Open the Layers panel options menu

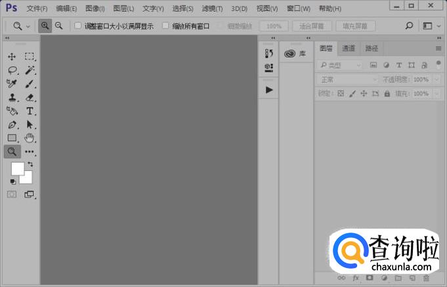point(438,48)
